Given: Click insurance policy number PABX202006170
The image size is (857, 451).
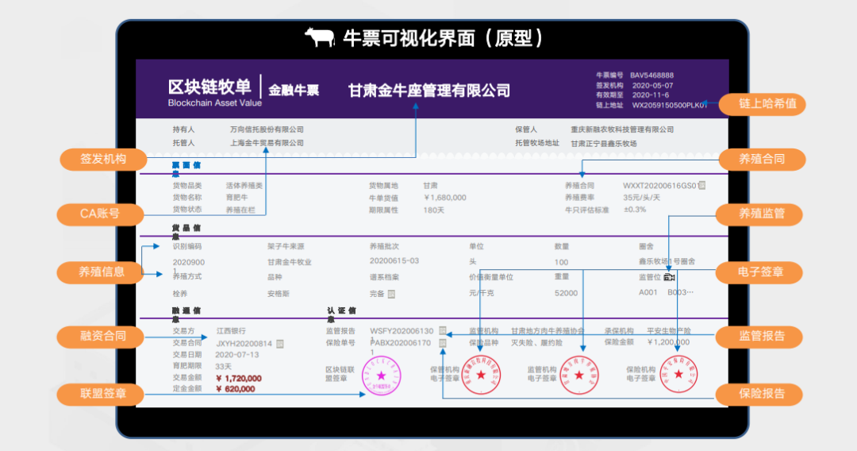Looking at the screenshot, I should click(x=402, y=343).
